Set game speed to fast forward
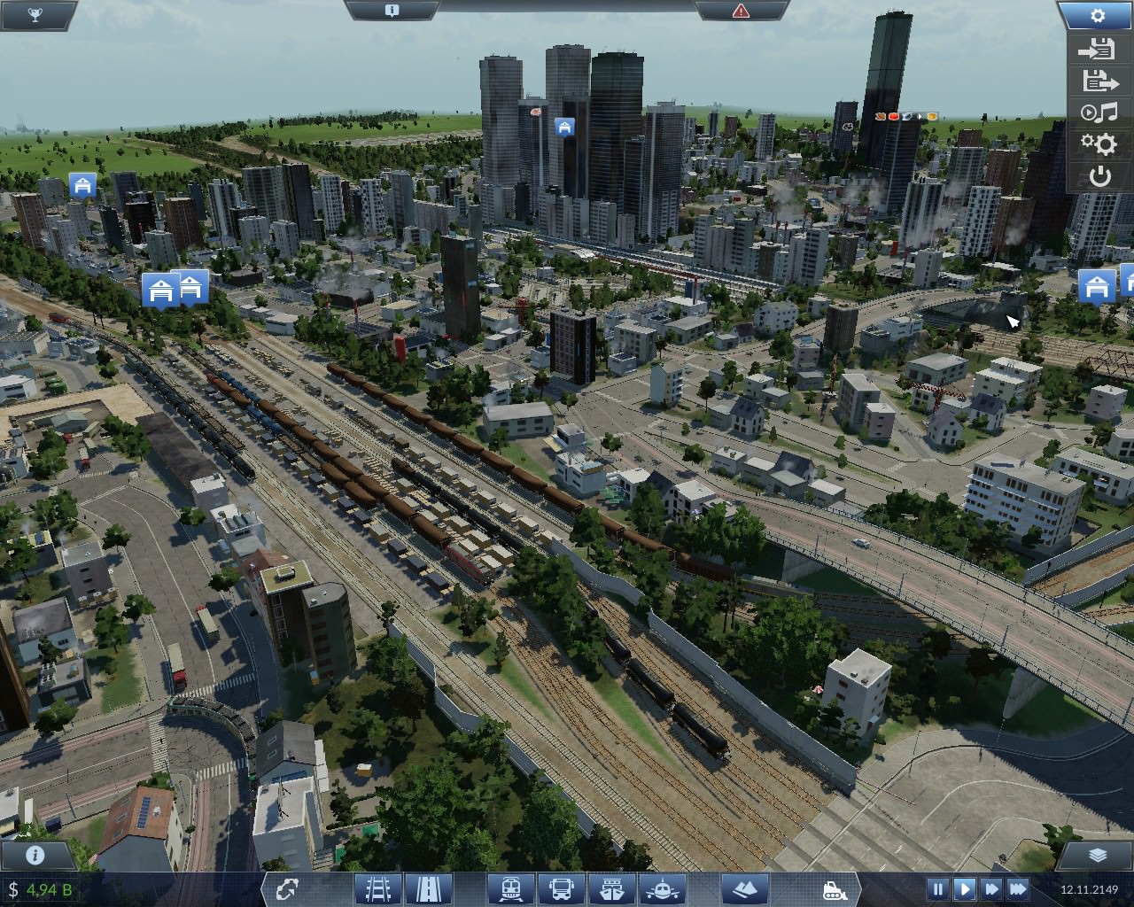Viewport: 1134px width, 907px height. (x=991, y=888)
